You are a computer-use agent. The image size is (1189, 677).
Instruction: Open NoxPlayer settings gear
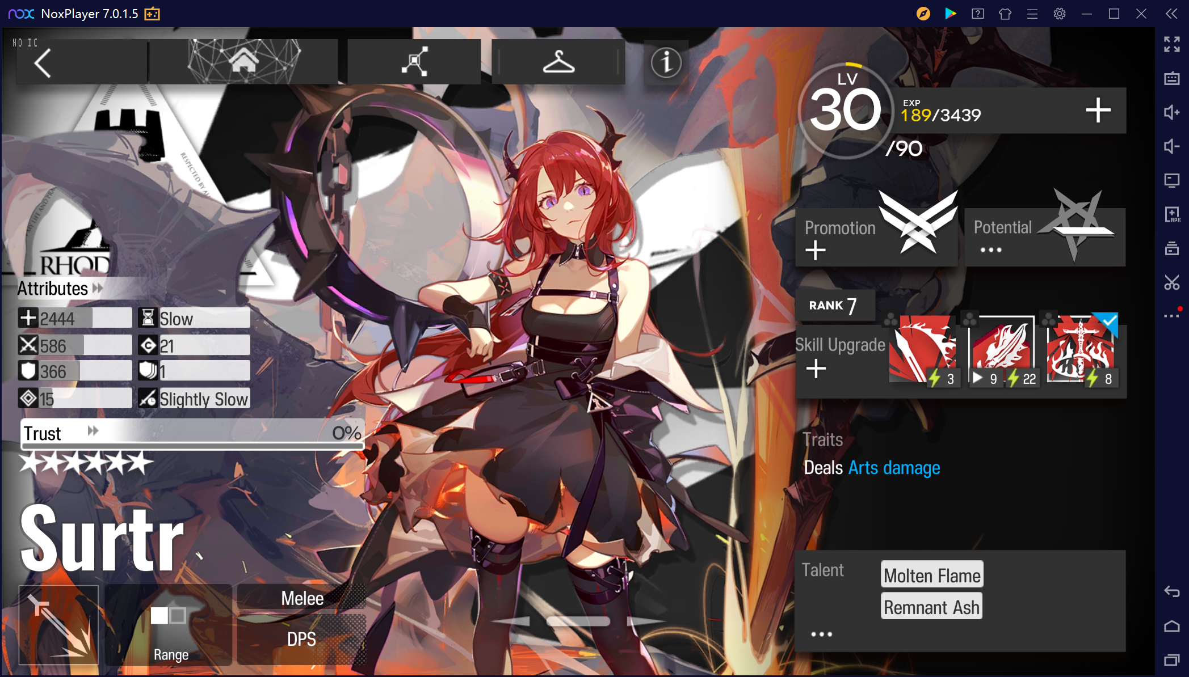[x=1060, y=14]
